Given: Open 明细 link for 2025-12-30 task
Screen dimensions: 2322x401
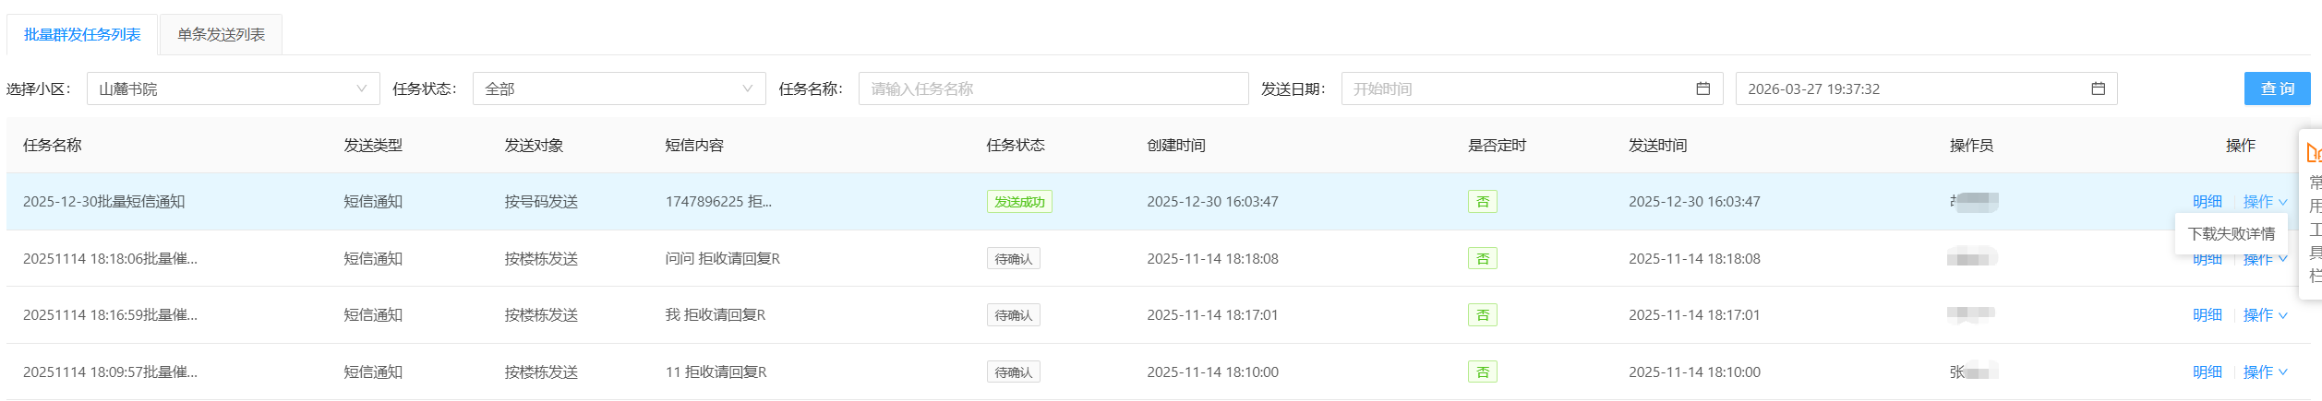Looking at the screenshot, I should (2207, 201).
